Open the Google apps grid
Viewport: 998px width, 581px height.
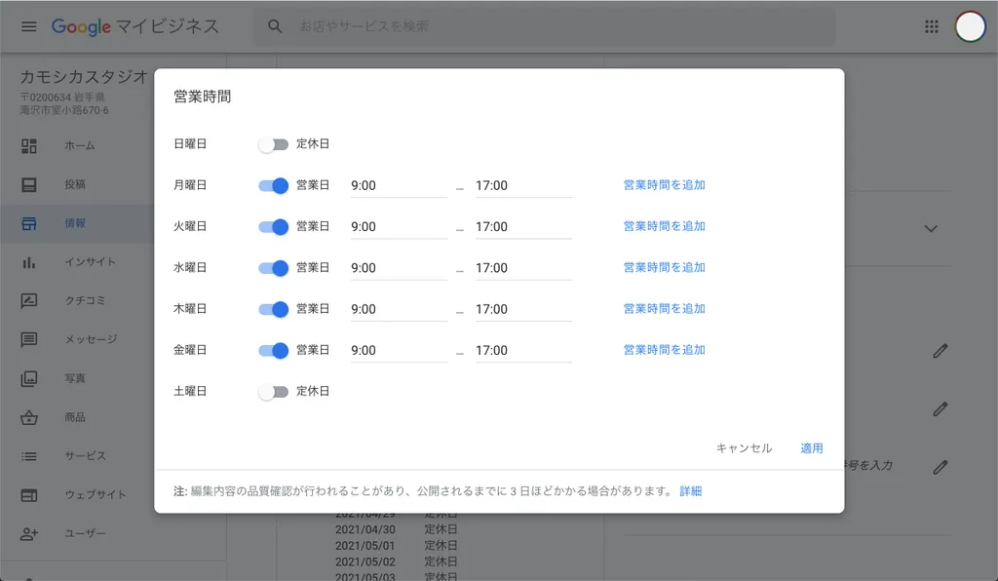(931, 26)
